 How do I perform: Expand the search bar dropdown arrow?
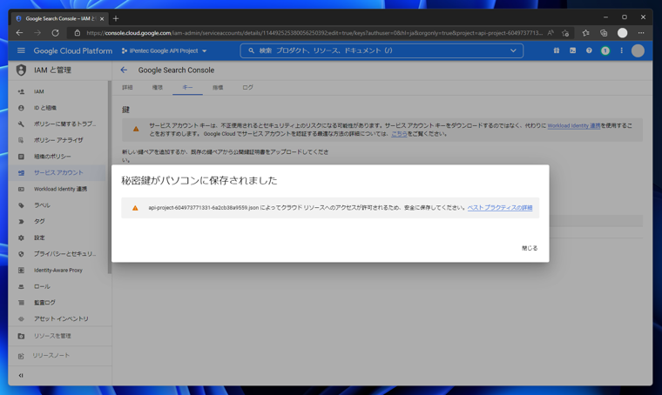click(x=513, y=50)
